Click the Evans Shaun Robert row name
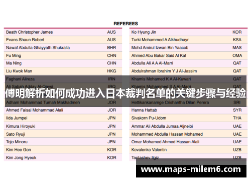 pos(25,40)
